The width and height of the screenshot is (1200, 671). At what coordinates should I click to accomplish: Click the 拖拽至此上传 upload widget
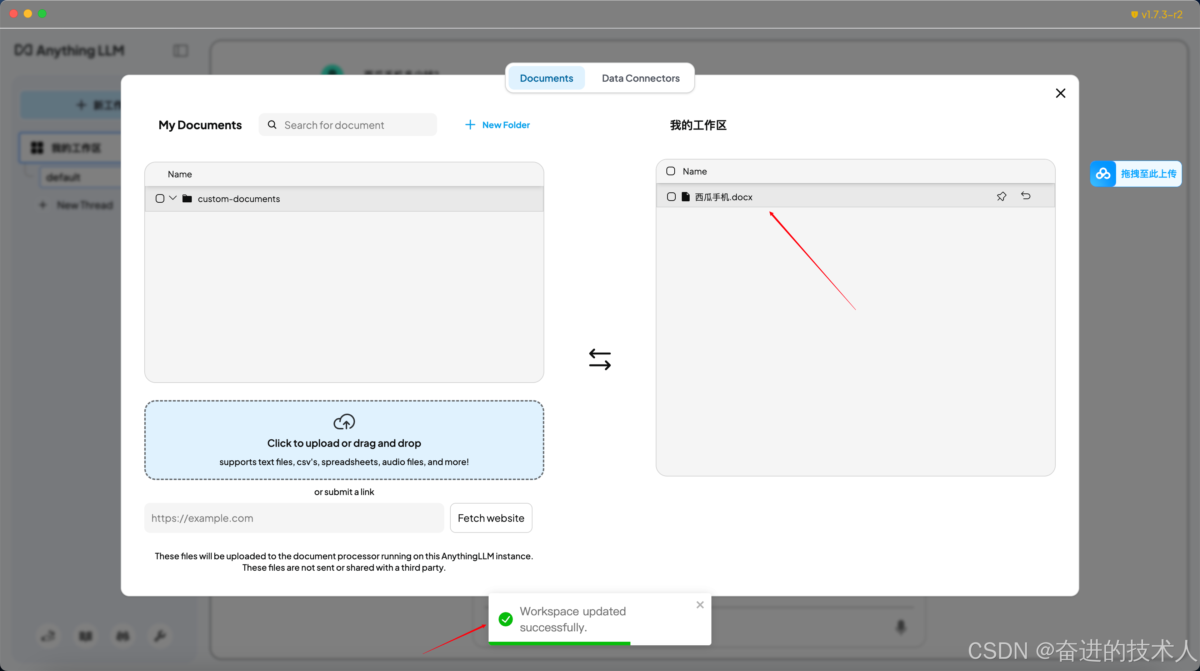tap(1135, 174)
